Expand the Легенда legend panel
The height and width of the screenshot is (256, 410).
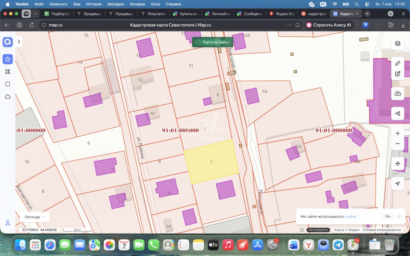click(35, 217)
